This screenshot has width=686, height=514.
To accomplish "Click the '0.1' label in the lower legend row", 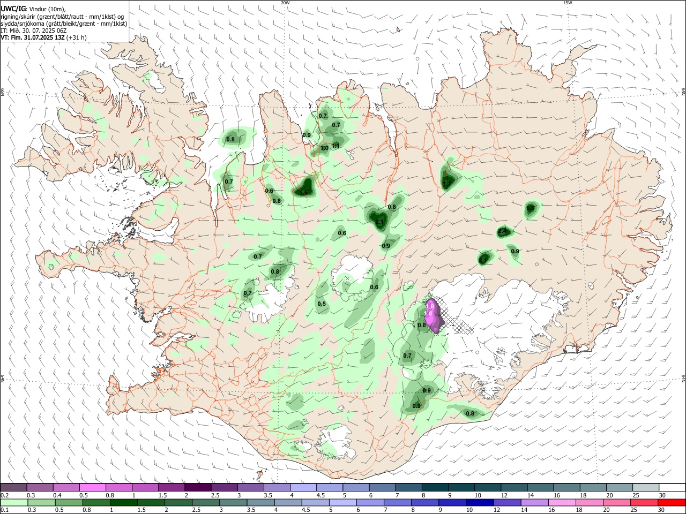I will coord(5,510).
